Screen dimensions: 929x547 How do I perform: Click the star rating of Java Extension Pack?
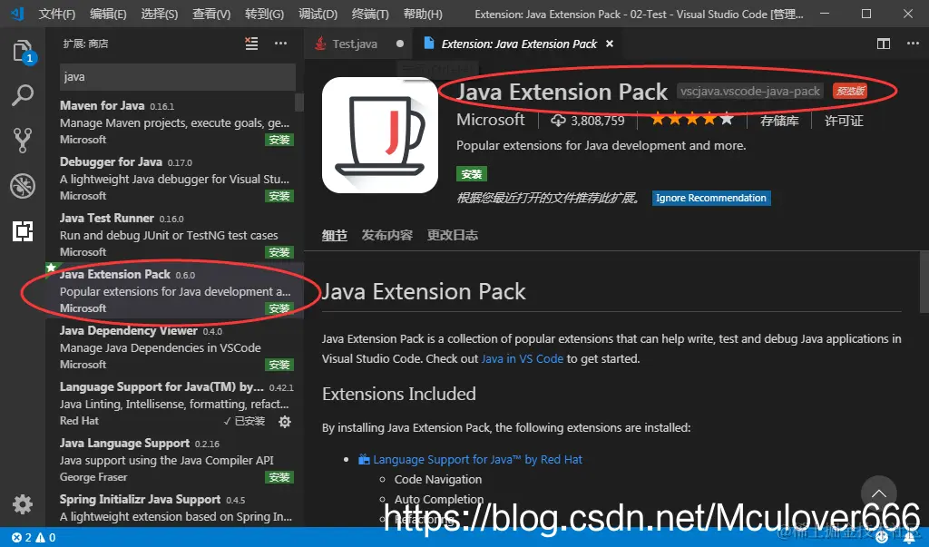692,121
